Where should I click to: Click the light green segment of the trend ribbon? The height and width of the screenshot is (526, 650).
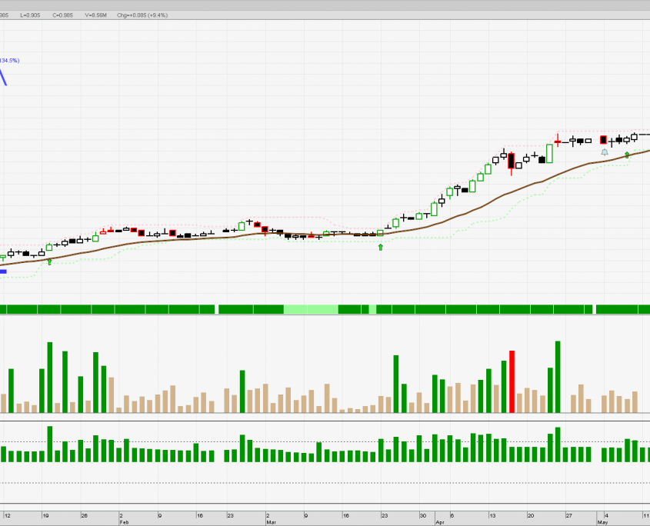coord(311,309)
